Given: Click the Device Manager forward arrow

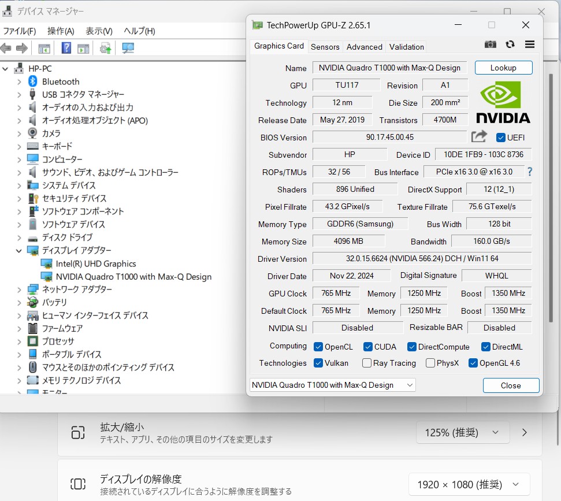Looking at the screenshot, I should [22, 48].
